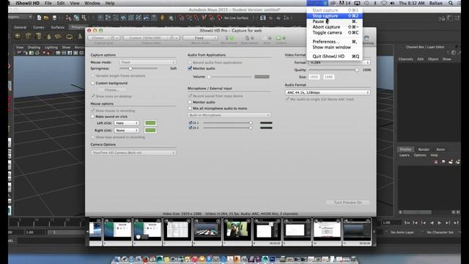
Task: Click the video Quality slider
Action: tap(333, 70)
